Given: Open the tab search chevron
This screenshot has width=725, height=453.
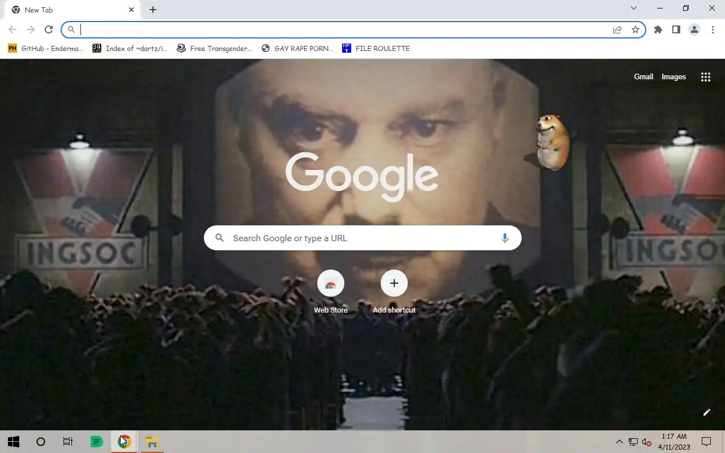Looking at the screenshot, I should click(x=634, y=8).
